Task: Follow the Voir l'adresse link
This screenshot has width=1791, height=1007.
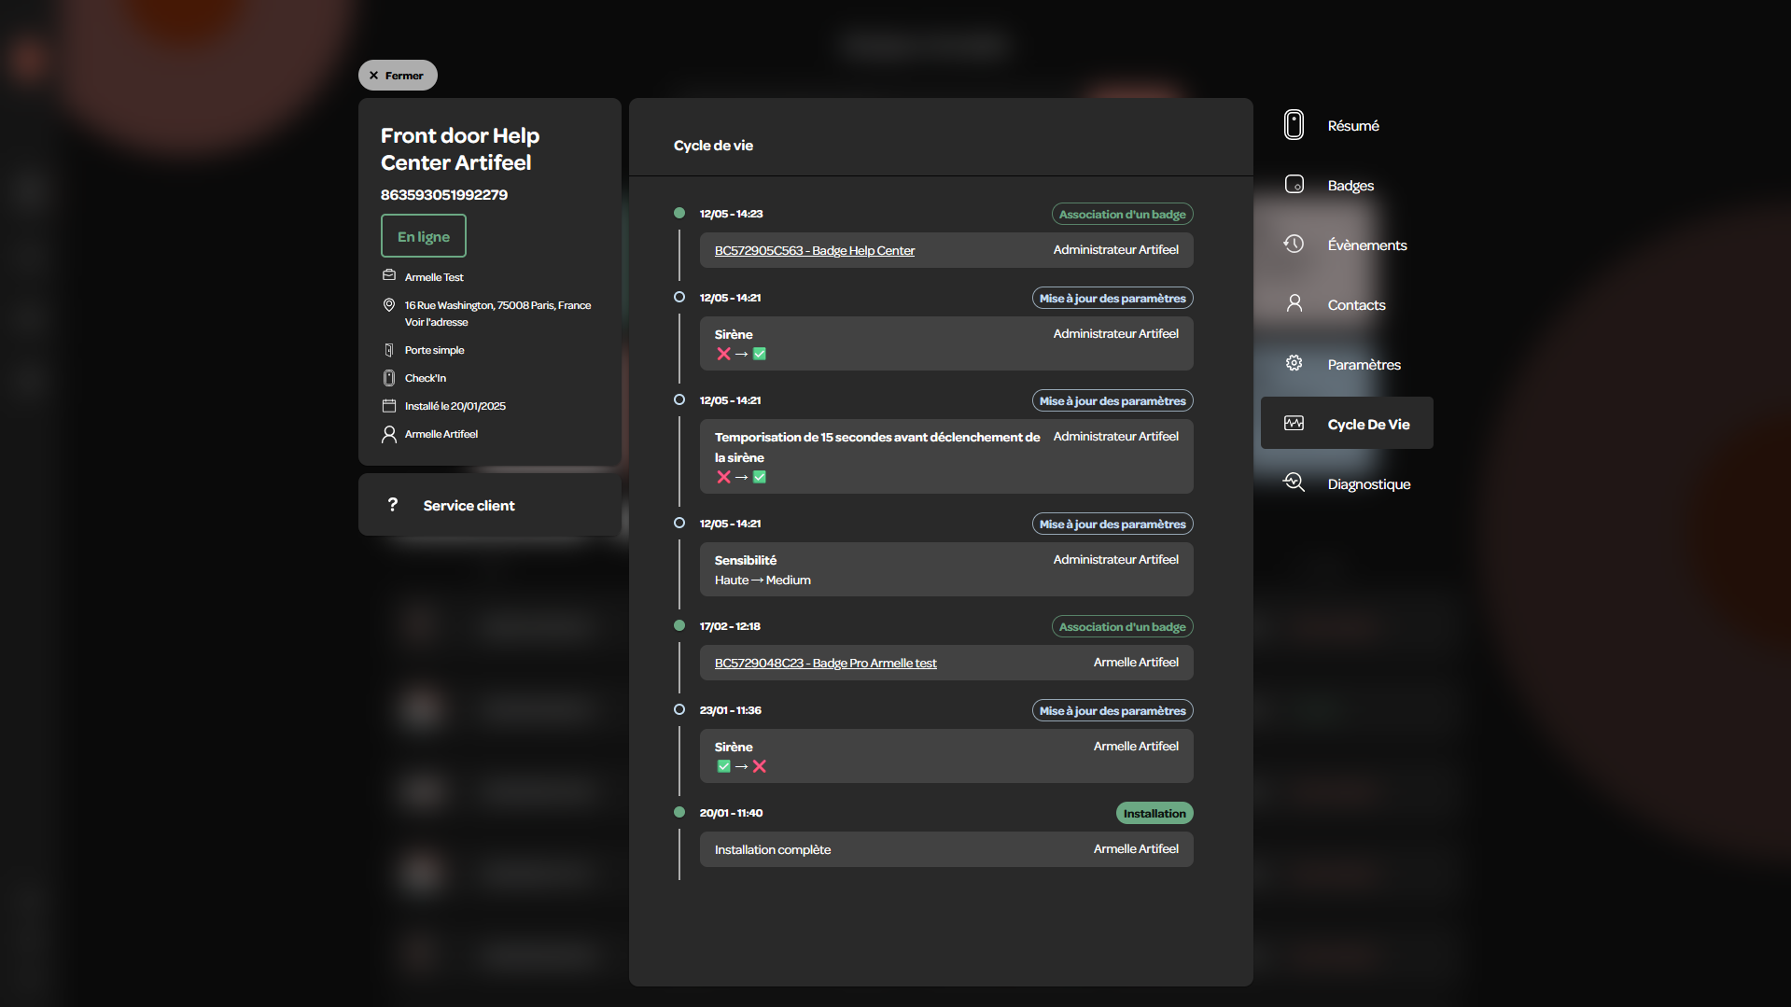Action: (x=436, y=322)
